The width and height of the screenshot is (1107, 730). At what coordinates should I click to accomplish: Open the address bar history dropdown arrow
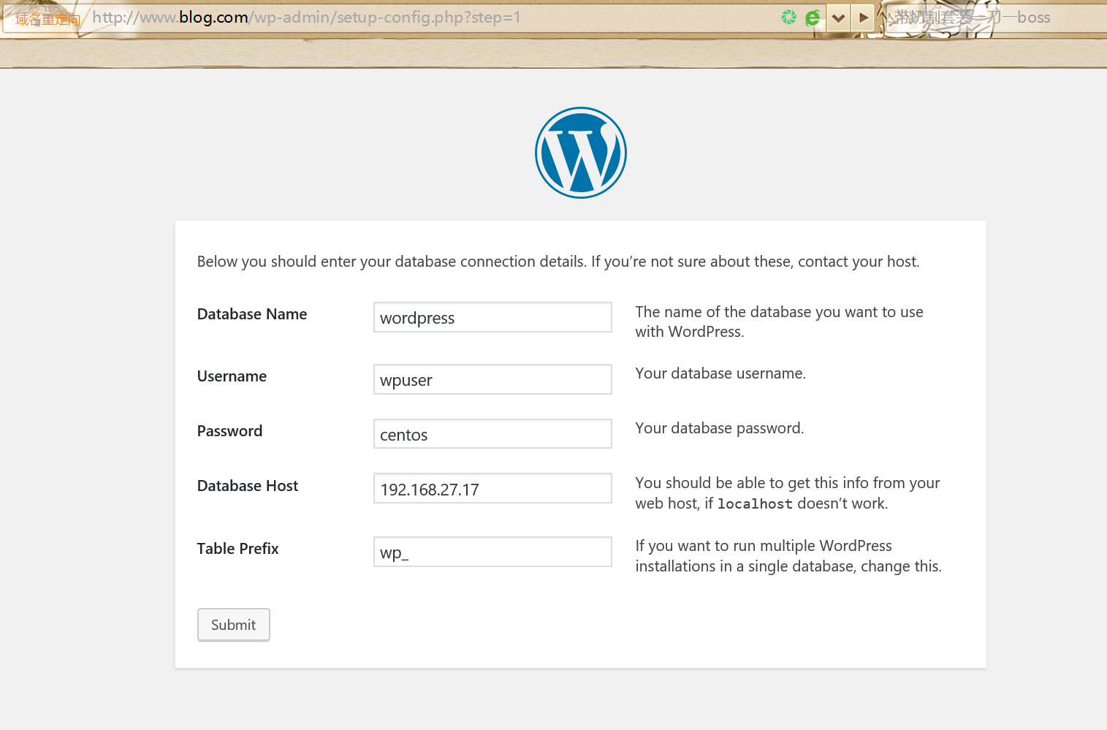838,18
